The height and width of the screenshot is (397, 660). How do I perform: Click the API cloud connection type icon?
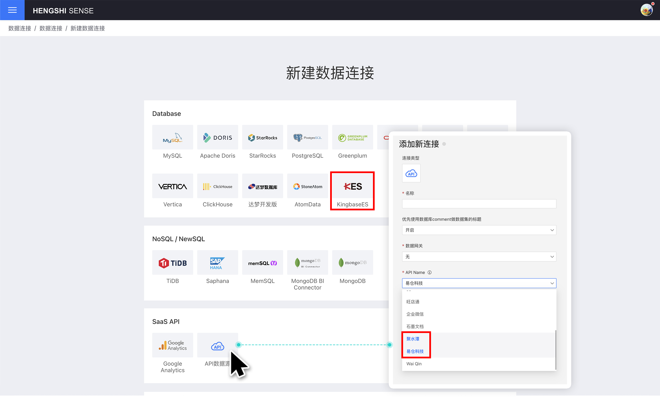pos(411,173)
